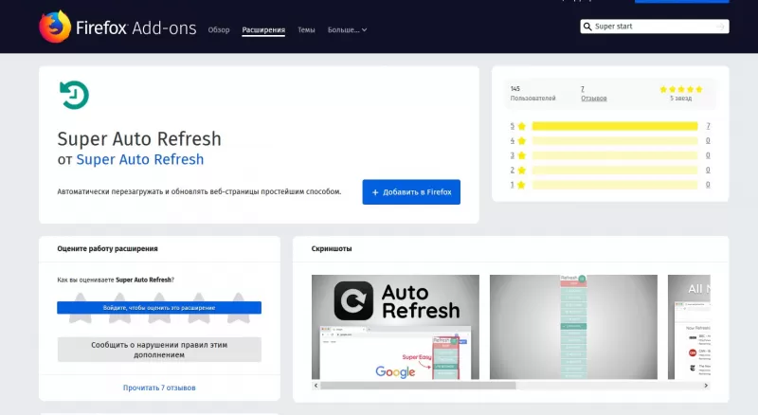The width and height of the screenshot is (758, 415).
Task: Open the 7 Отзывов link
Action: [x=594, y=94]
